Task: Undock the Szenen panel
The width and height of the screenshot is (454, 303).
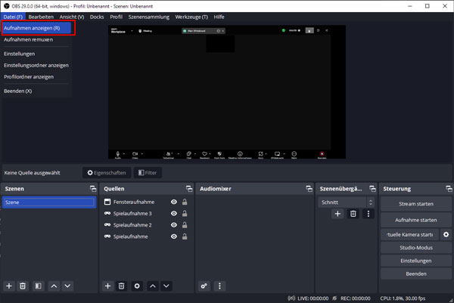Action: (x=93, y=189)
